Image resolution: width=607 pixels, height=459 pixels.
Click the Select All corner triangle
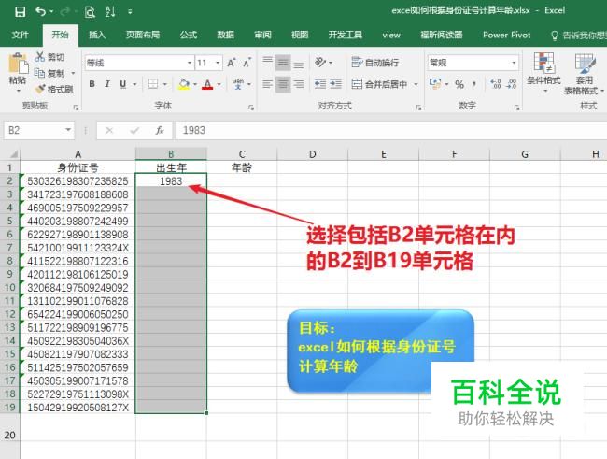pos(13,154)
